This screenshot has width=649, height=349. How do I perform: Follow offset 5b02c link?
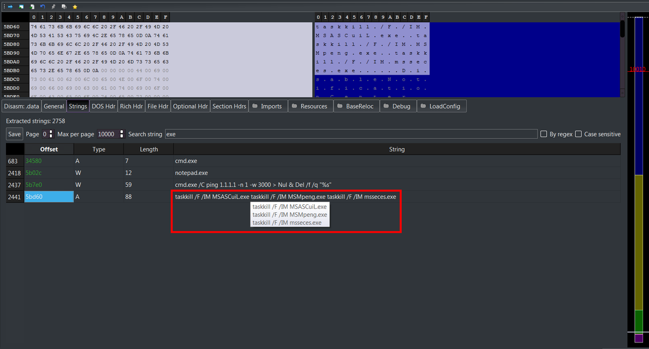(x=34, y=173)
